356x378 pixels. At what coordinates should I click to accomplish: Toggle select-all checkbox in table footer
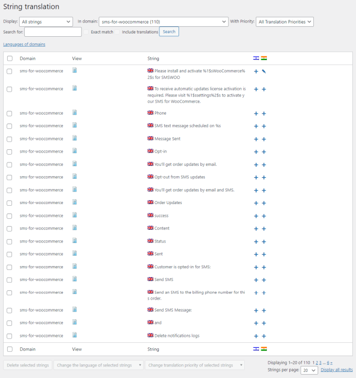tap(10, 349)
